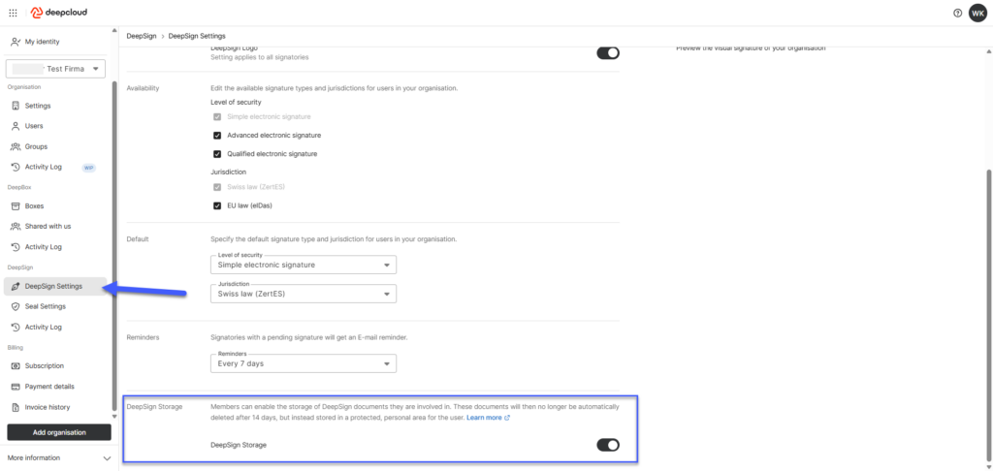Open the WK user avatar menu
This screenshot has height=471, width=993.
[977, 13]
